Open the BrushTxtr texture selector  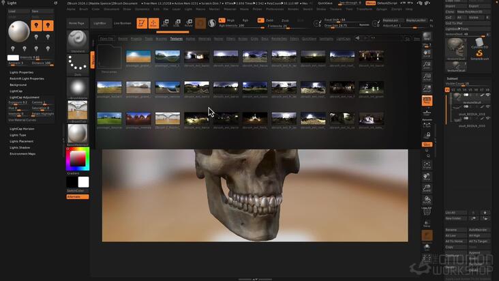tap(78, 111)
